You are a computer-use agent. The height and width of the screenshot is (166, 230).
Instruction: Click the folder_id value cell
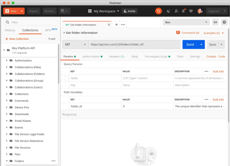(147, 106)
